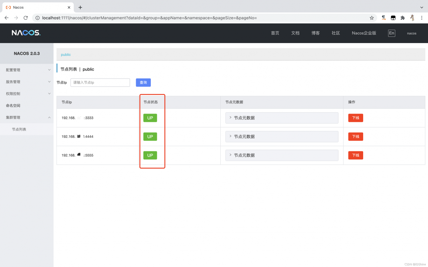
Task: Click the black square extension icon
Action: tap(393, 18)
